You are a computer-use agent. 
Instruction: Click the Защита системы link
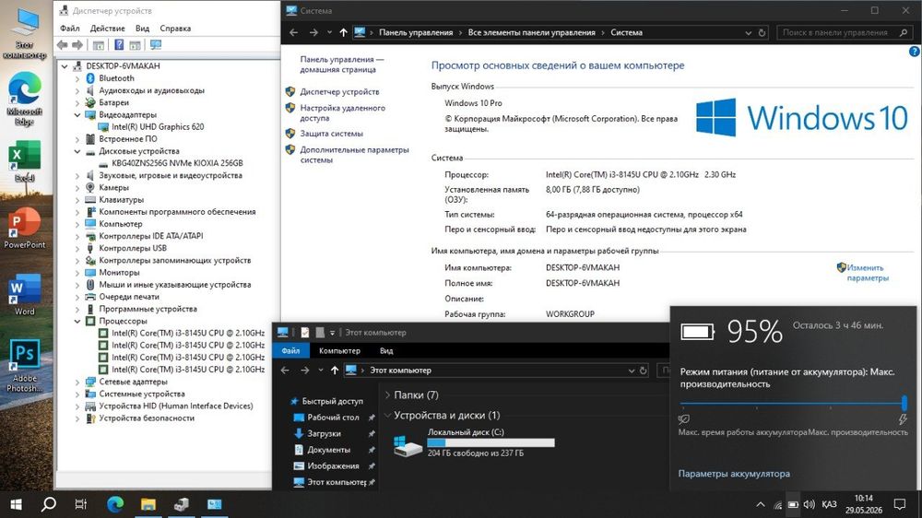(x=332, y=134)
